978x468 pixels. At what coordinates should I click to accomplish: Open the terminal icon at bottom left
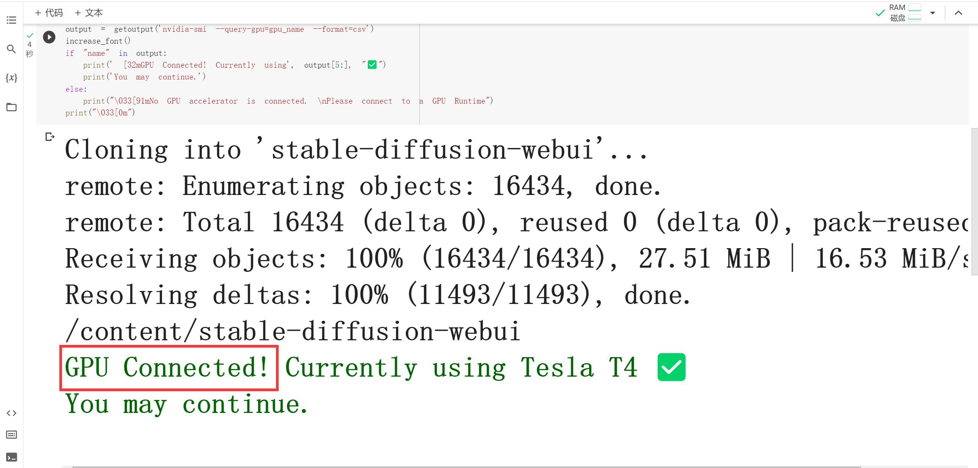11,457
